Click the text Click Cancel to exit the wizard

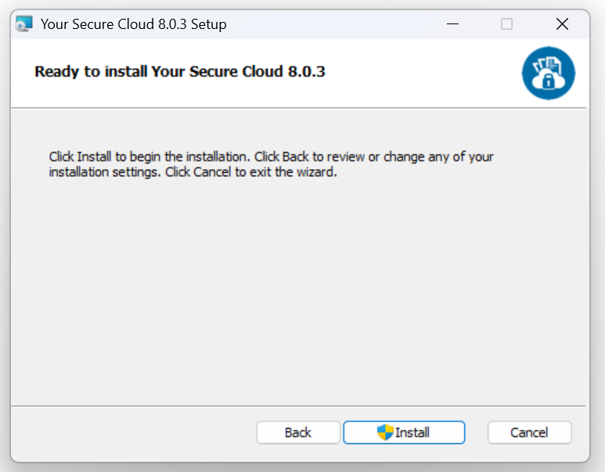[251, 171]
